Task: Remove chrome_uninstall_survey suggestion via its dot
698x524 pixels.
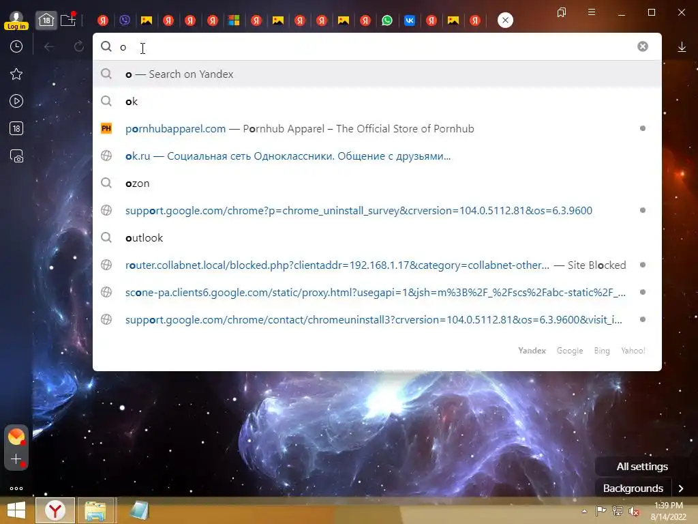Action: pyautogui.click(x=642, y=210)
